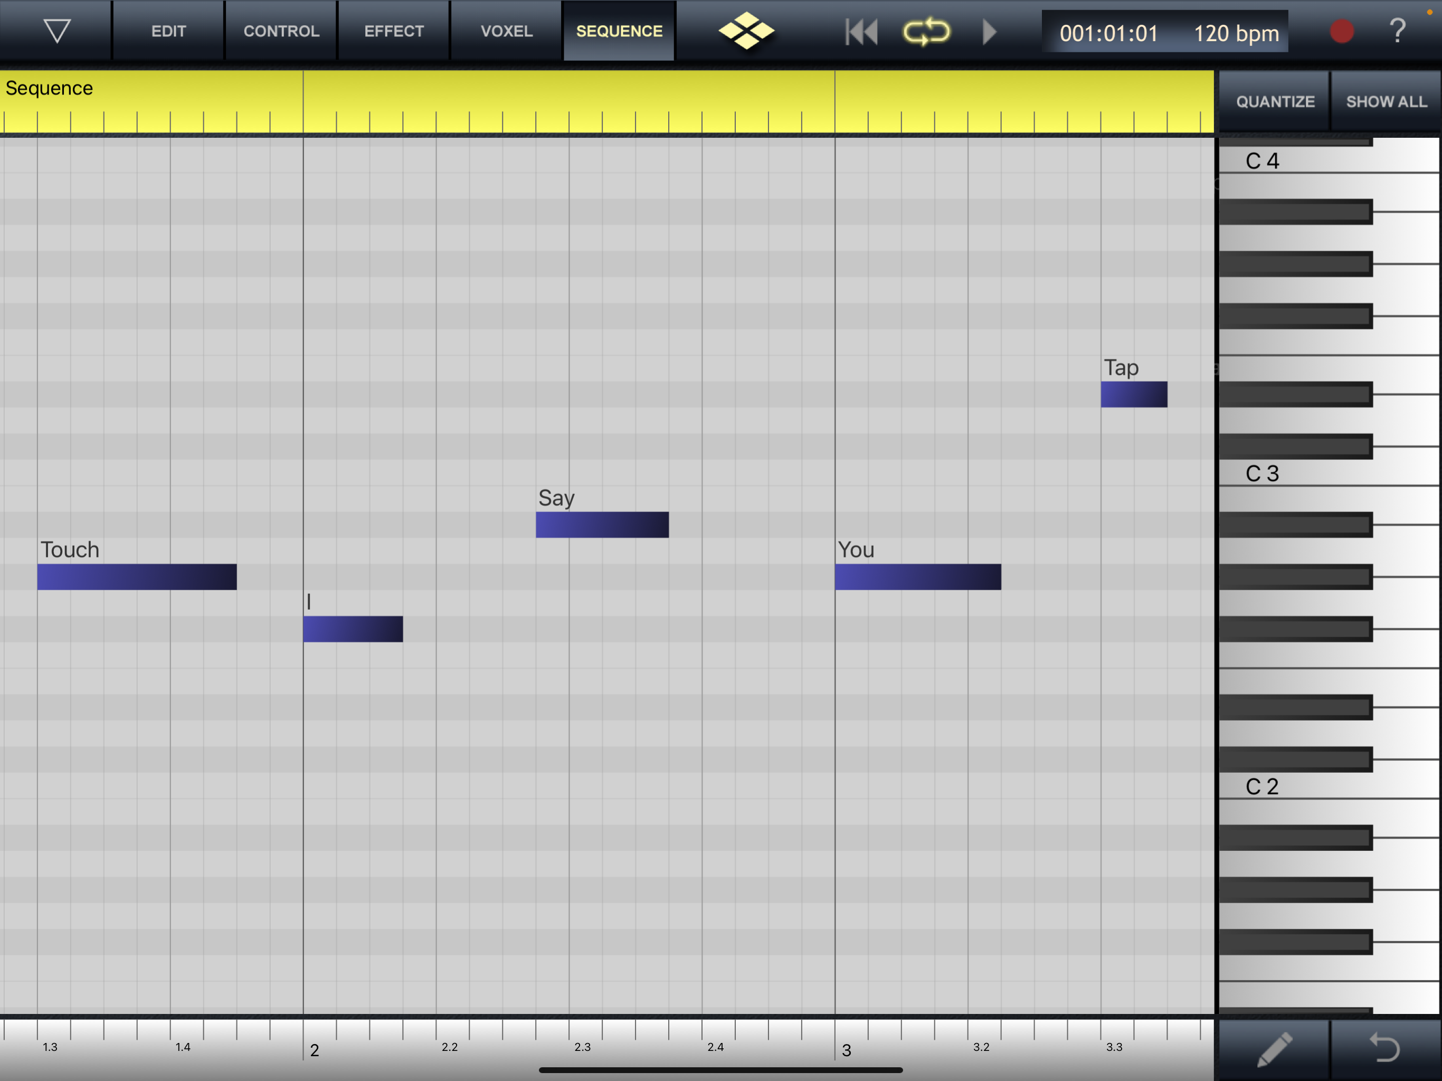Select the SEQUENCE tab
The height and width of the screenshot is (1081, 1442).
click(x=619, y=31)
